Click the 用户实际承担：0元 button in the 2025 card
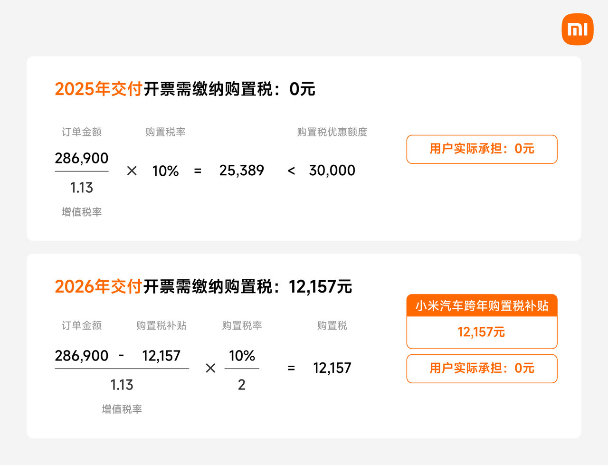Screen dimensions: 608x465 (x=482, y=149)
